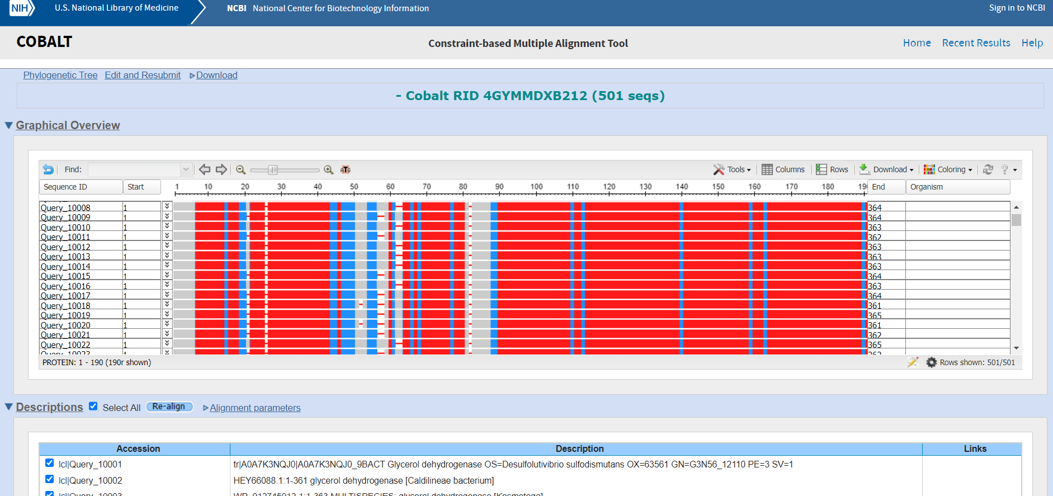
Task: Click Sign in to NCBI
Action: 1017,8
